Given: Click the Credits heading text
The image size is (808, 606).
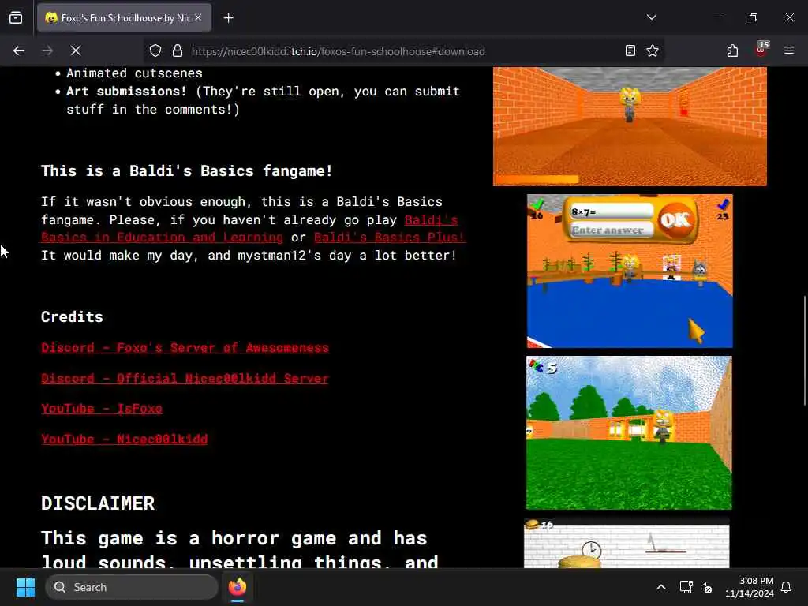Looking at the screenshot, I should point(72,317).
